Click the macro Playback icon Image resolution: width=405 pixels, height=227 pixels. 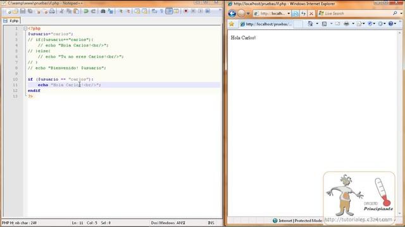pyautogui.click(x=200, y=11)
